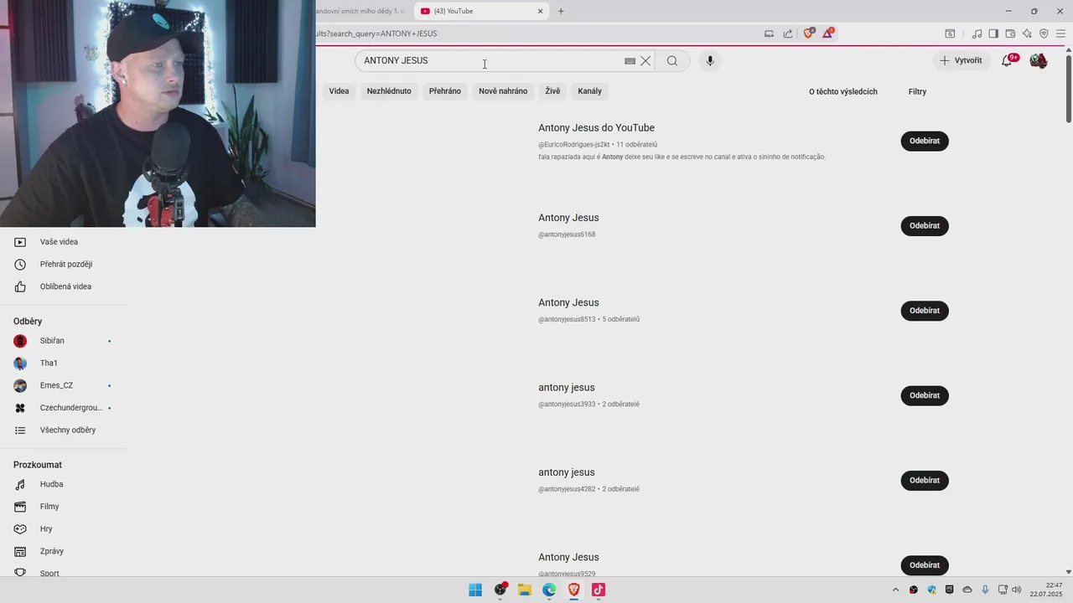Click Odebírat for @antonyjesus8513
The image size is (1073, 603).
(925, 311)
